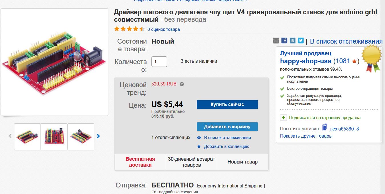Viewport: 385px width, 194px height.
Task: Share listing via email envelope icon
Action: click(x=276, y=41)
